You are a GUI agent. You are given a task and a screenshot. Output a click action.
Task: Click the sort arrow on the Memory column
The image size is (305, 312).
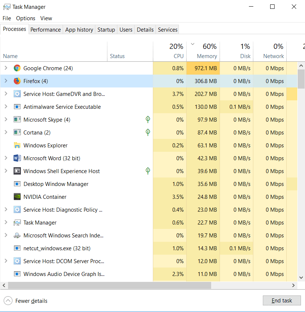192,43
